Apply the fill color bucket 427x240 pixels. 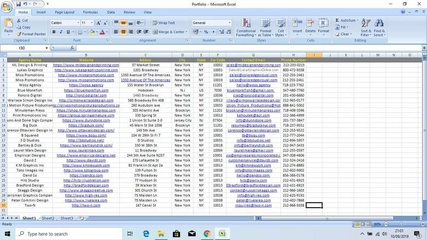pos(92,32)
